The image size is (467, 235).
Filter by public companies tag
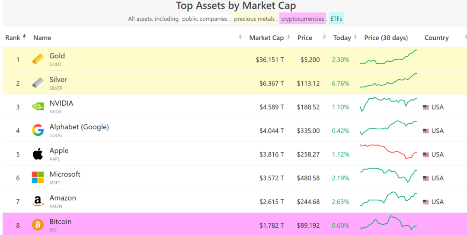click(205, 19)
